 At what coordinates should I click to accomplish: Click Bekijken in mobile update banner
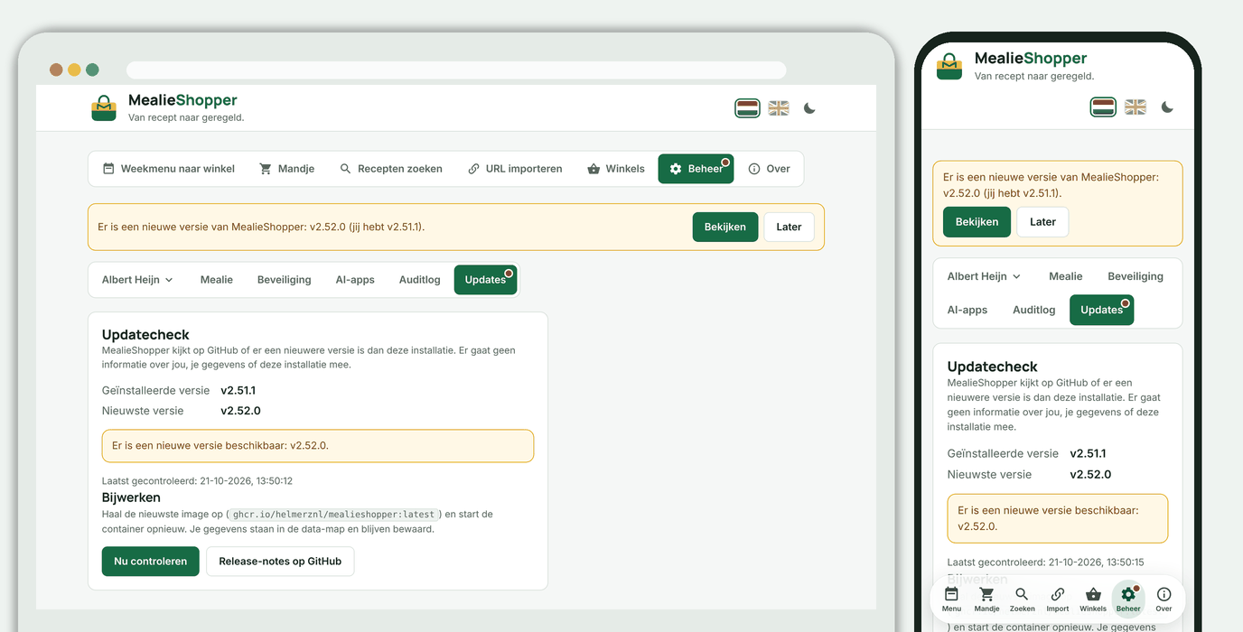(x=977, y=222)
